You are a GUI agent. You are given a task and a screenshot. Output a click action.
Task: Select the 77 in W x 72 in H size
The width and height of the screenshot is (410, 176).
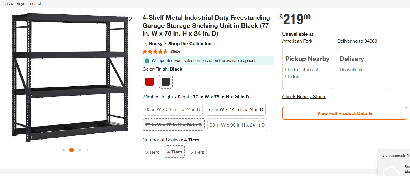click(x=235, y=109)
